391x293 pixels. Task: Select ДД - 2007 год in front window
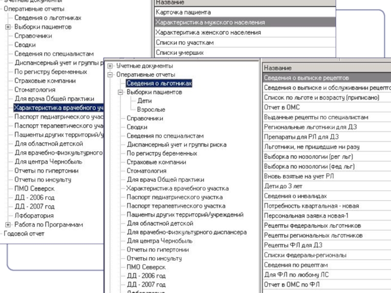pyautogui.click(x=146, y=285)
